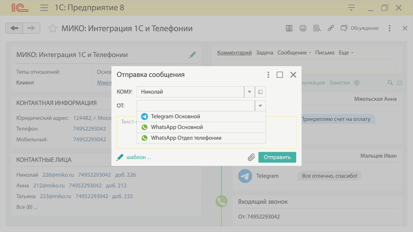Dial extension доб. 212 for Анна
Screen dimensions: 413x232
click(116, 186)
